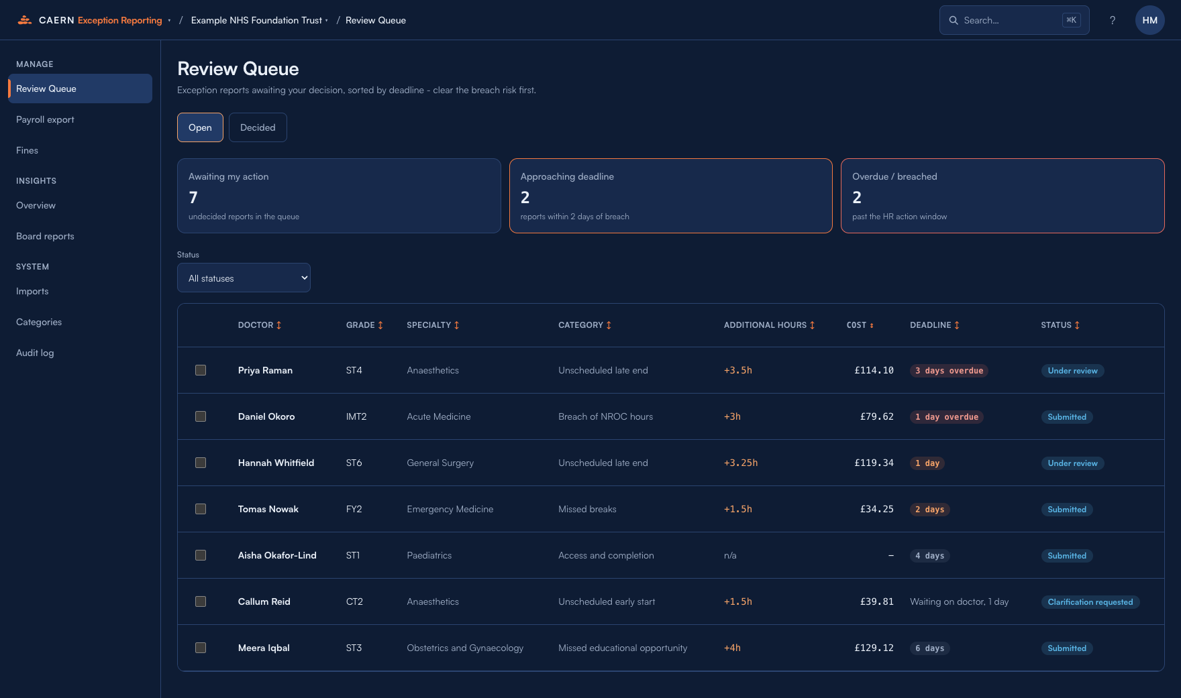This screenshot has width=1181, height=698.
Task: Sort by Doctor column arrow icon
Action: coord(279,325)
